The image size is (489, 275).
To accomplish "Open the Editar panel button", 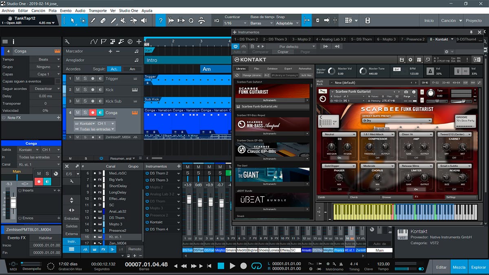I will [441, 267].
